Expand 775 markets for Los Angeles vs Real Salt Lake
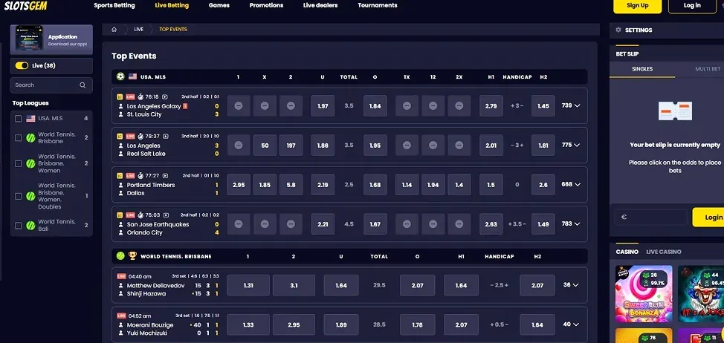This screenshot has width=724, height=343. click(x=571, y=145)
